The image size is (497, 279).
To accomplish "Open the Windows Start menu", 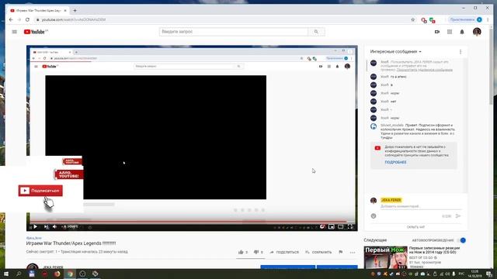I will click(x=5, y=274).
